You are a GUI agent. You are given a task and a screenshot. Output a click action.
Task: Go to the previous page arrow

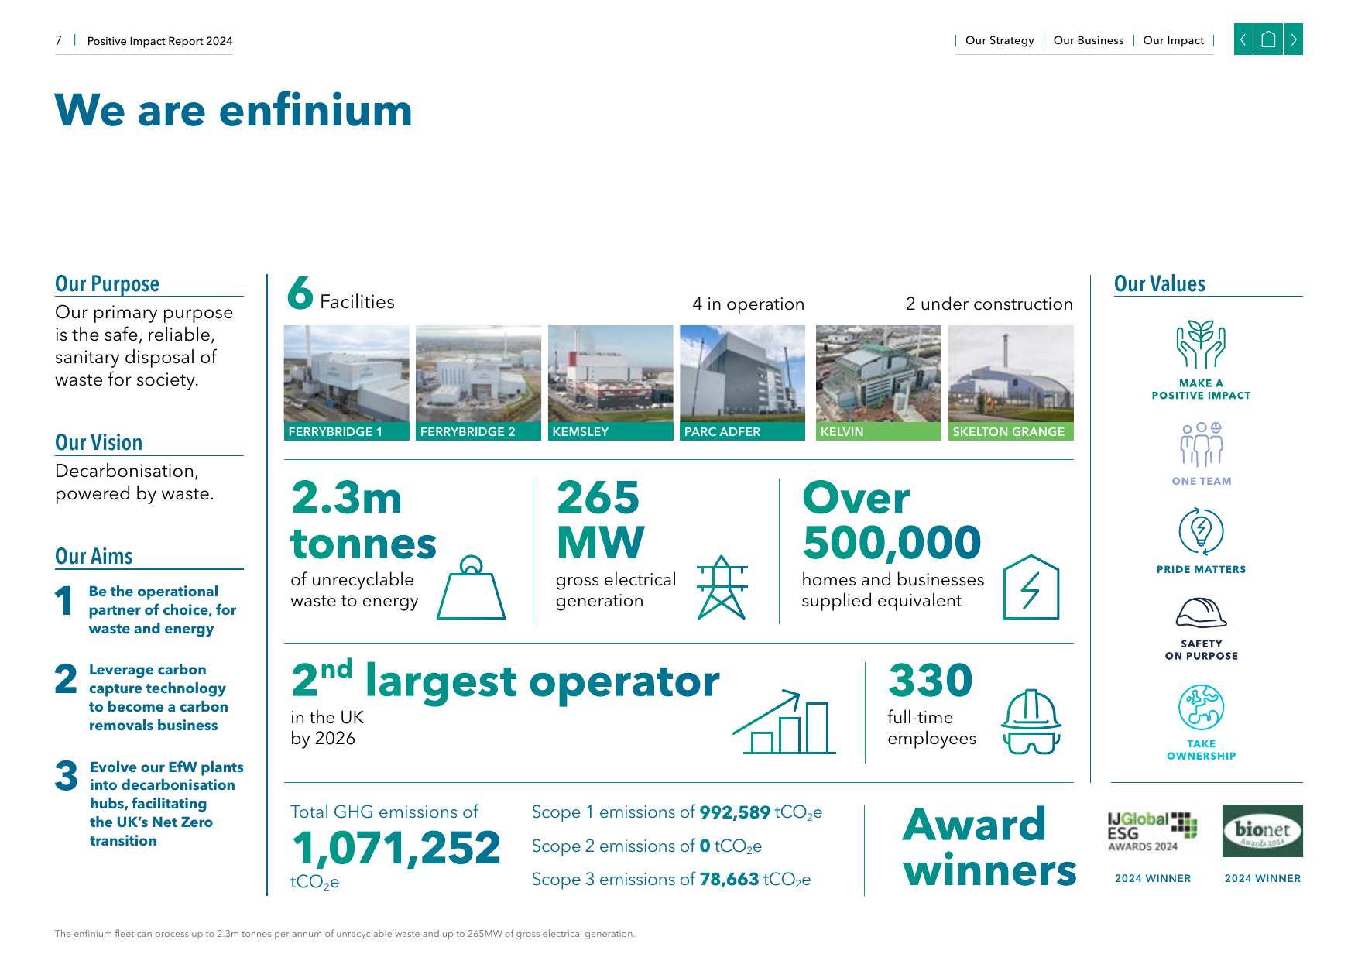click(1243, 39)
